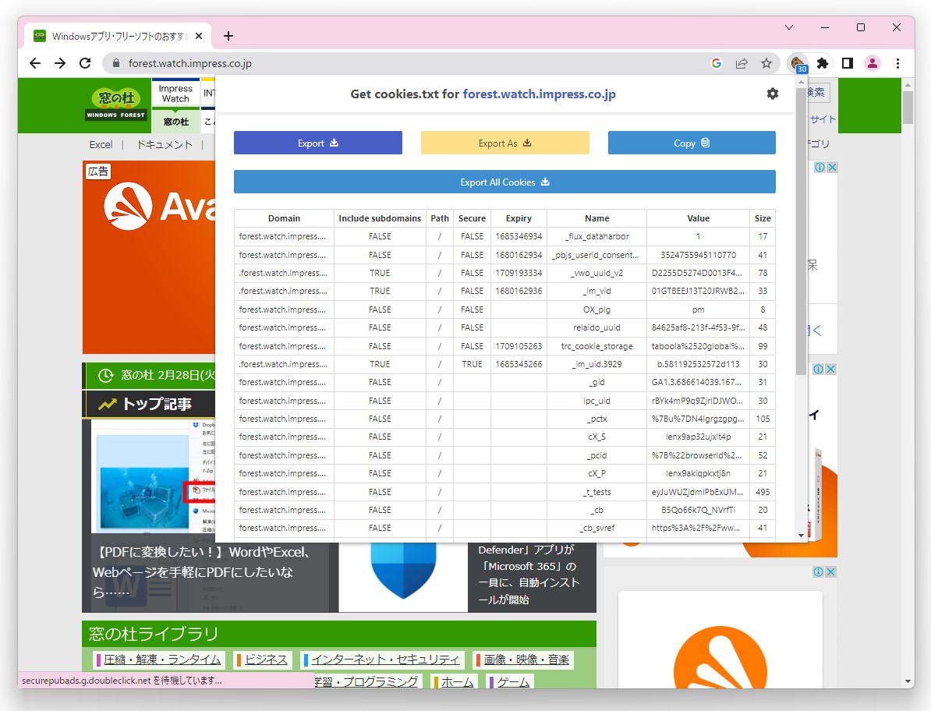Close the bottom right ad with its X
931x711 pixels.
pyautogui.click(x=830, y=571)
